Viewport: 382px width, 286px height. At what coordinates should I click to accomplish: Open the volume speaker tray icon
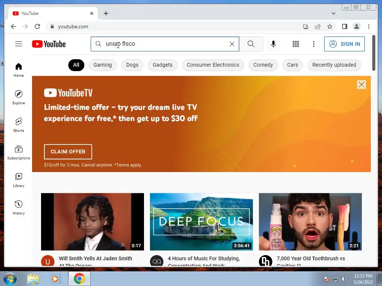click(x=344, y=279)
